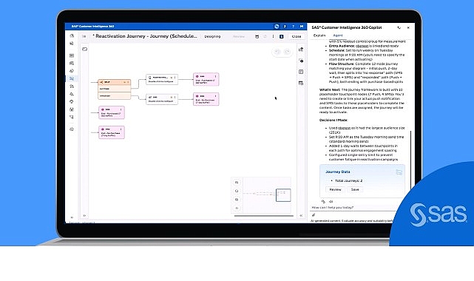Image resolution: width=474 pixels, height=281 pixels.
Task: Click the canvas horizontal scrollbar
Action: tap(263, 216)
